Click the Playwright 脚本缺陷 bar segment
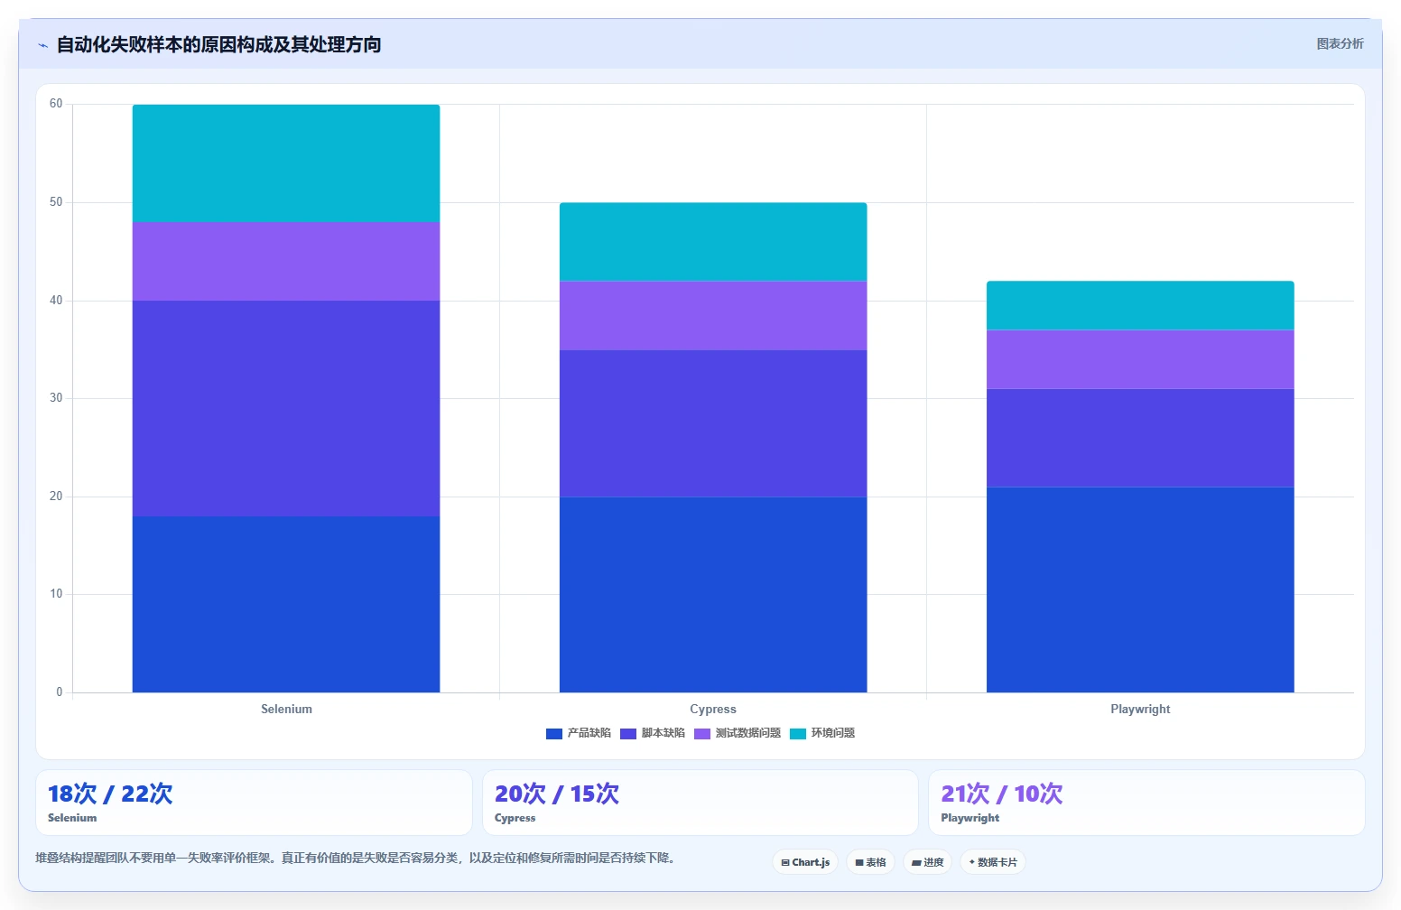Screen dimensions: 1401x910 tap(1140, 438)
